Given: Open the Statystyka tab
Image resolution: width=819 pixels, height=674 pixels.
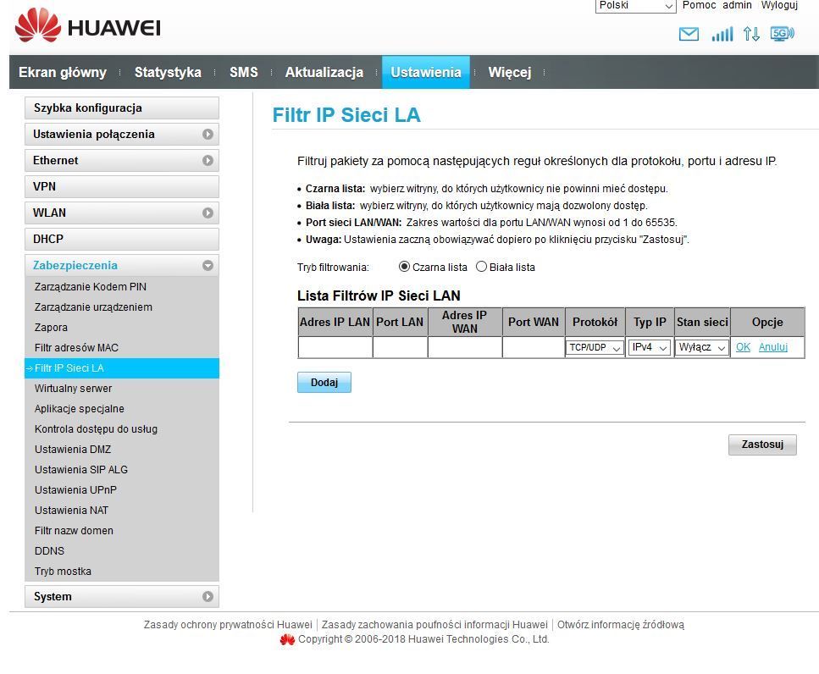Looking at the screenshot, I should (168, 72).
